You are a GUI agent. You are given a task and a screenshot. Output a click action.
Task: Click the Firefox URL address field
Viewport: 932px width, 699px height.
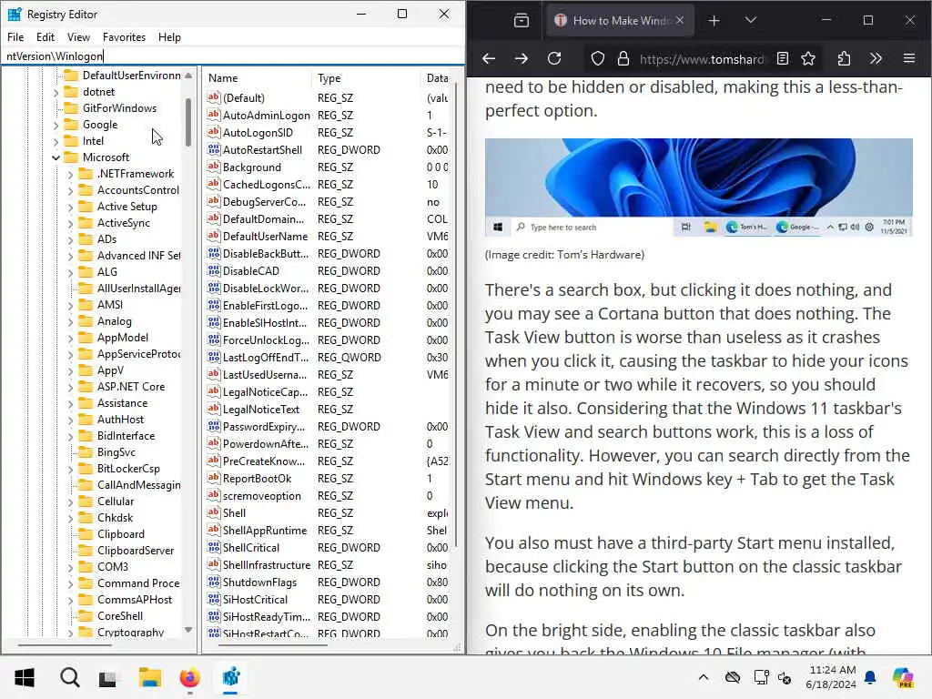702,59
